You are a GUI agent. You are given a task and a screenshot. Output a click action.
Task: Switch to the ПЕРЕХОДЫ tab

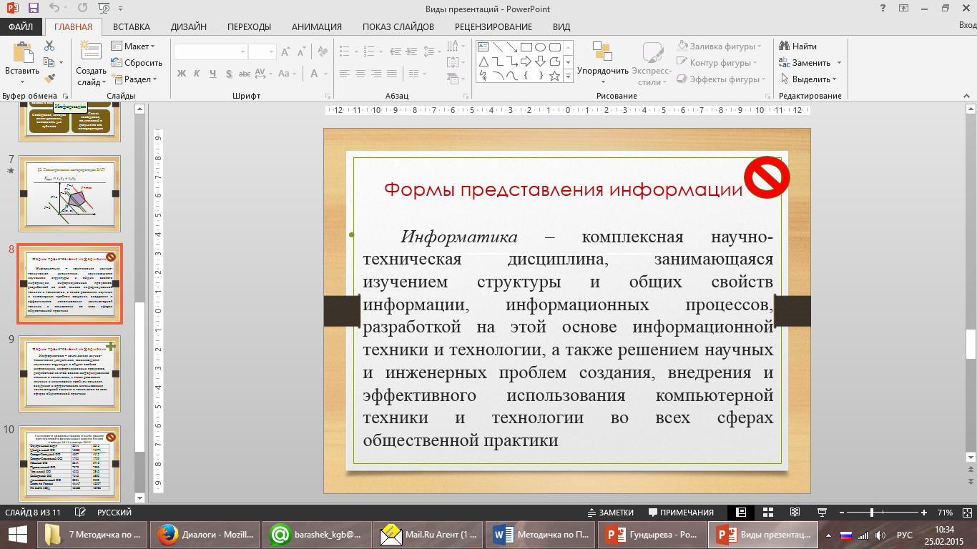249,27
